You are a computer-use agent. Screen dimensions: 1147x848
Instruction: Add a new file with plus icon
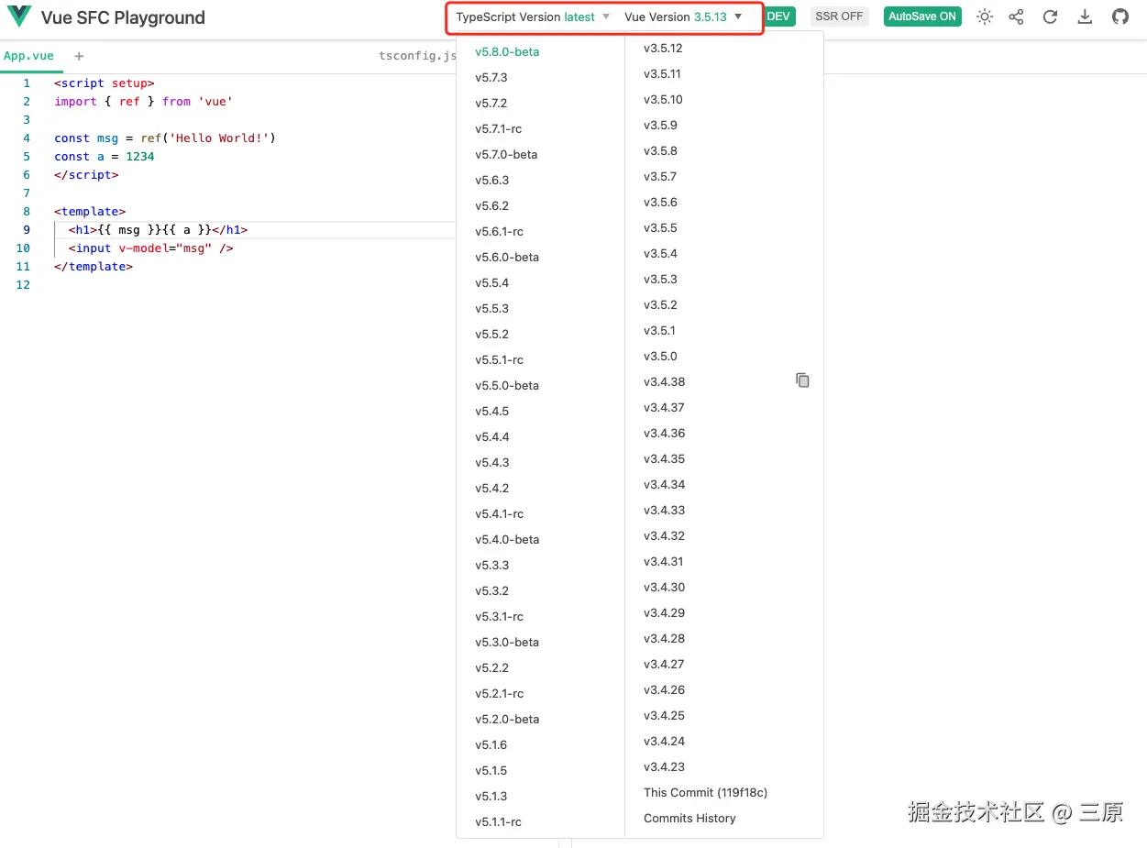[x=79, y=56]
